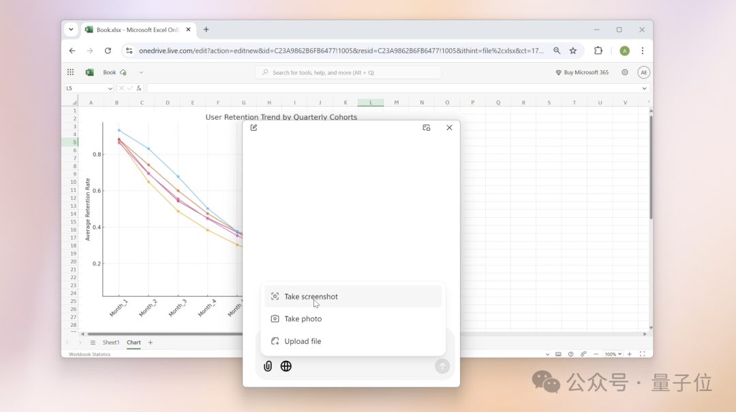736x412 pixels.
Task: Click zoom in plus button
Action: coord(630,354)
